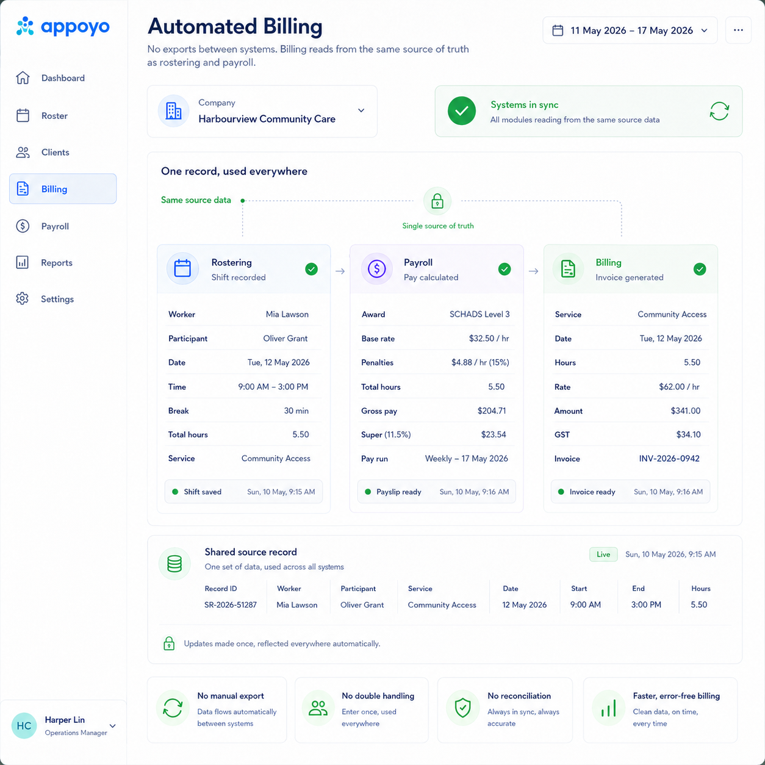Click the Clients people icon
The width and height of the screenshot is (765, 765).
pos(23,153)
